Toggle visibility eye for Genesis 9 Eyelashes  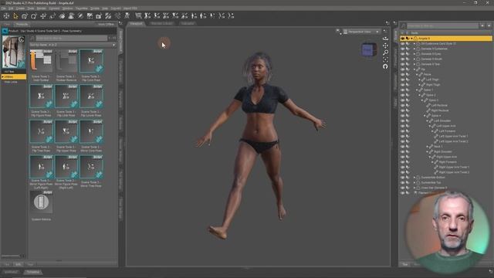tap(403, 49)
